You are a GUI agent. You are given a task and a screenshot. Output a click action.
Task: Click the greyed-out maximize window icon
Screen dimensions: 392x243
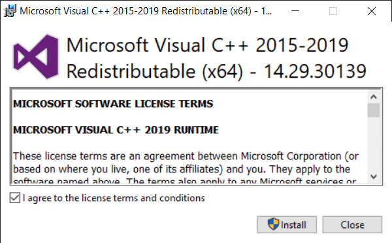333,11
